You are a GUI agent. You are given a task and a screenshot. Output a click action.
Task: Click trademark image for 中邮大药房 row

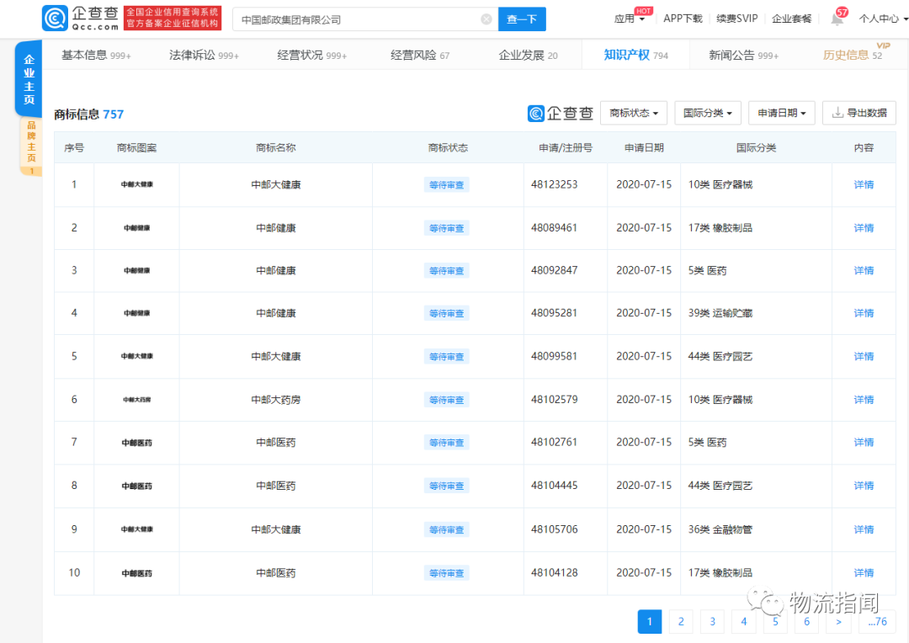click(137, 400)
